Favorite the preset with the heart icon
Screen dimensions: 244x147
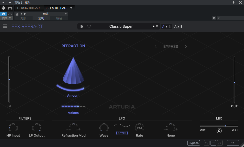(x=89, y=26)
